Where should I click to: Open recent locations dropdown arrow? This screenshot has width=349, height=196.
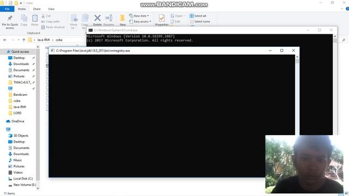[18, 40]
